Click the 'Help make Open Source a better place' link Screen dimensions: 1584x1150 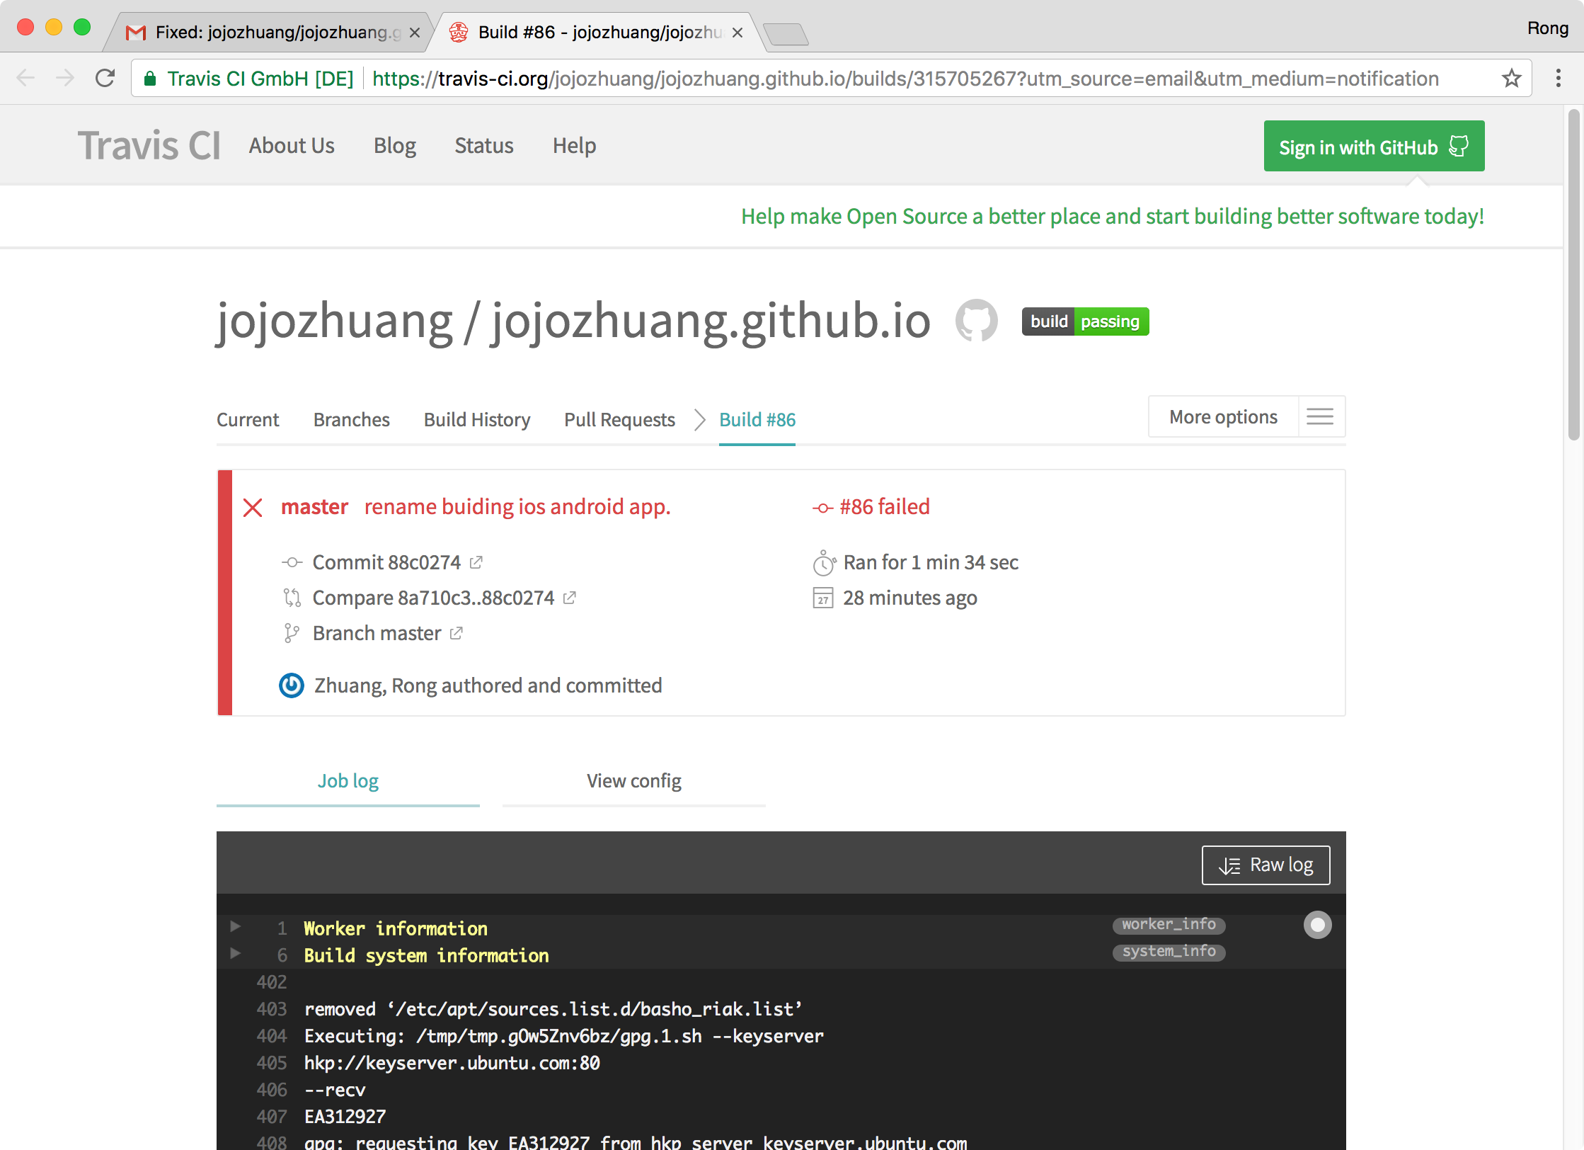[1113, 216]
